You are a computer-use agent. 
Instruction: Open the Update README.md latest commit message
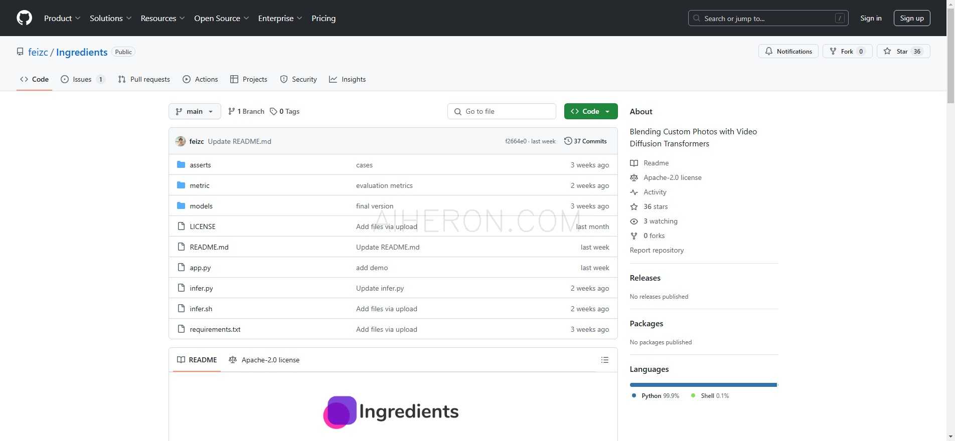tap(240, 141)
